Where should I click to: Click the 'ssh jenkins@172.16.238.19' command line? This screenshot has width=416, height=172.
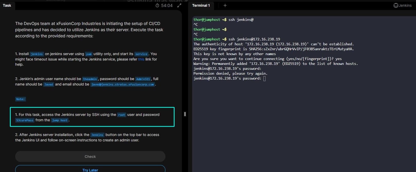click(237, 39)
